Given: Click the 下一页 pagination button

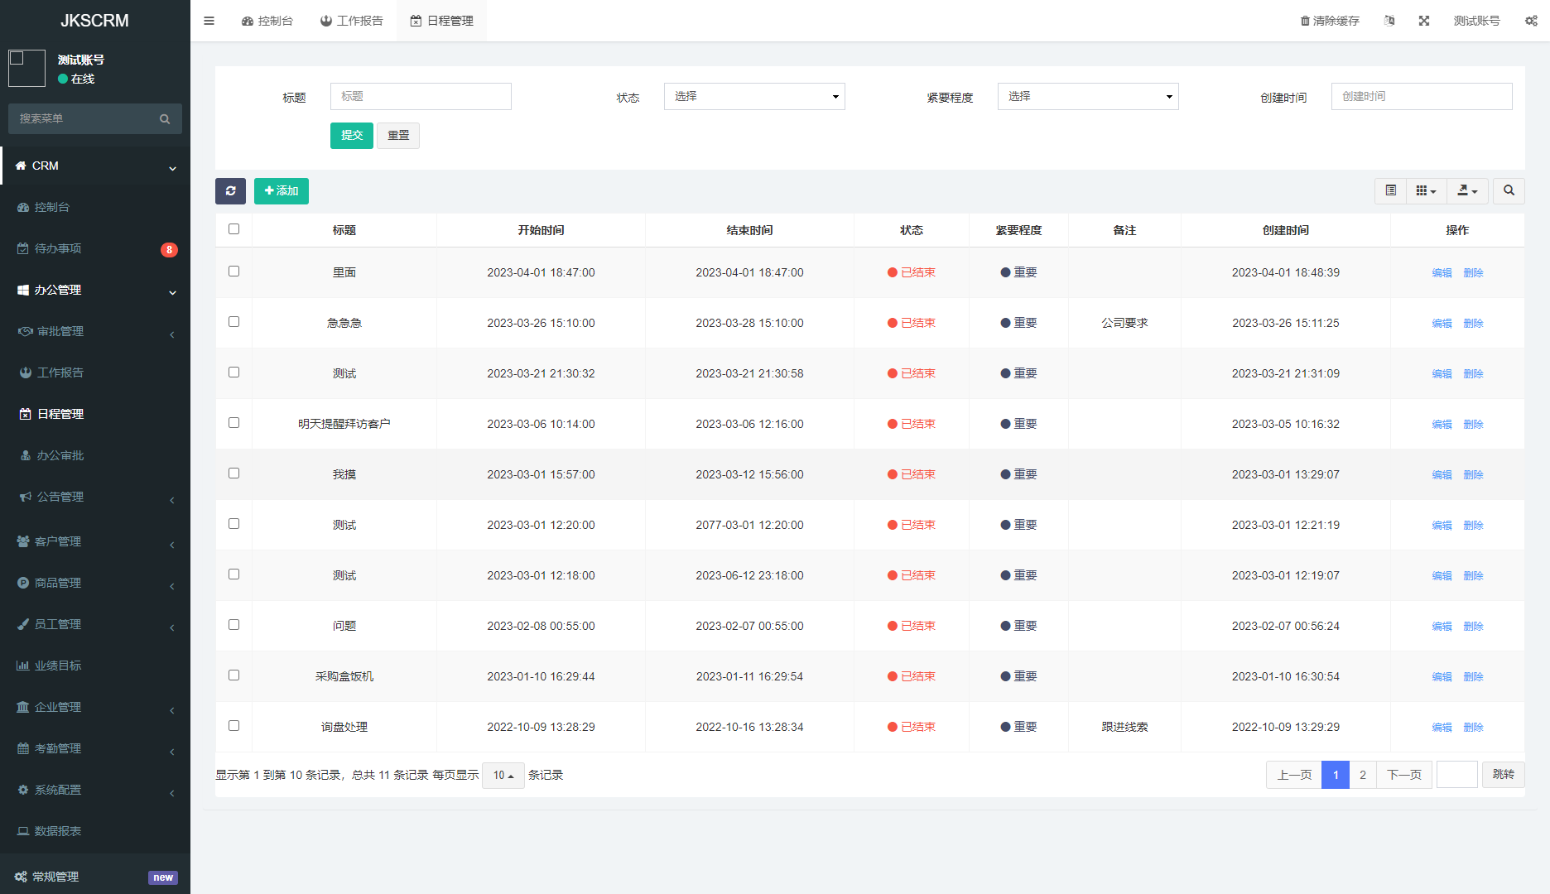Looking at the screenshot, I should [x=1404, y=775].
